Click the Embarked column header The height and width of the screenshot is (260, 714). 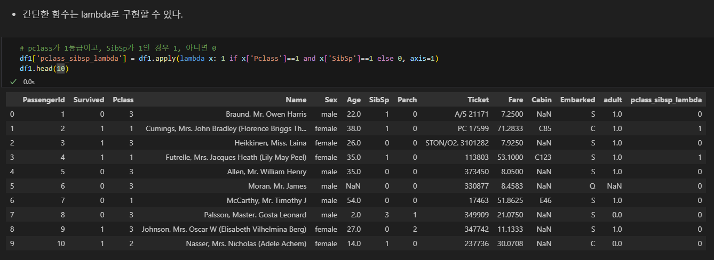click(x=577, y=100)
